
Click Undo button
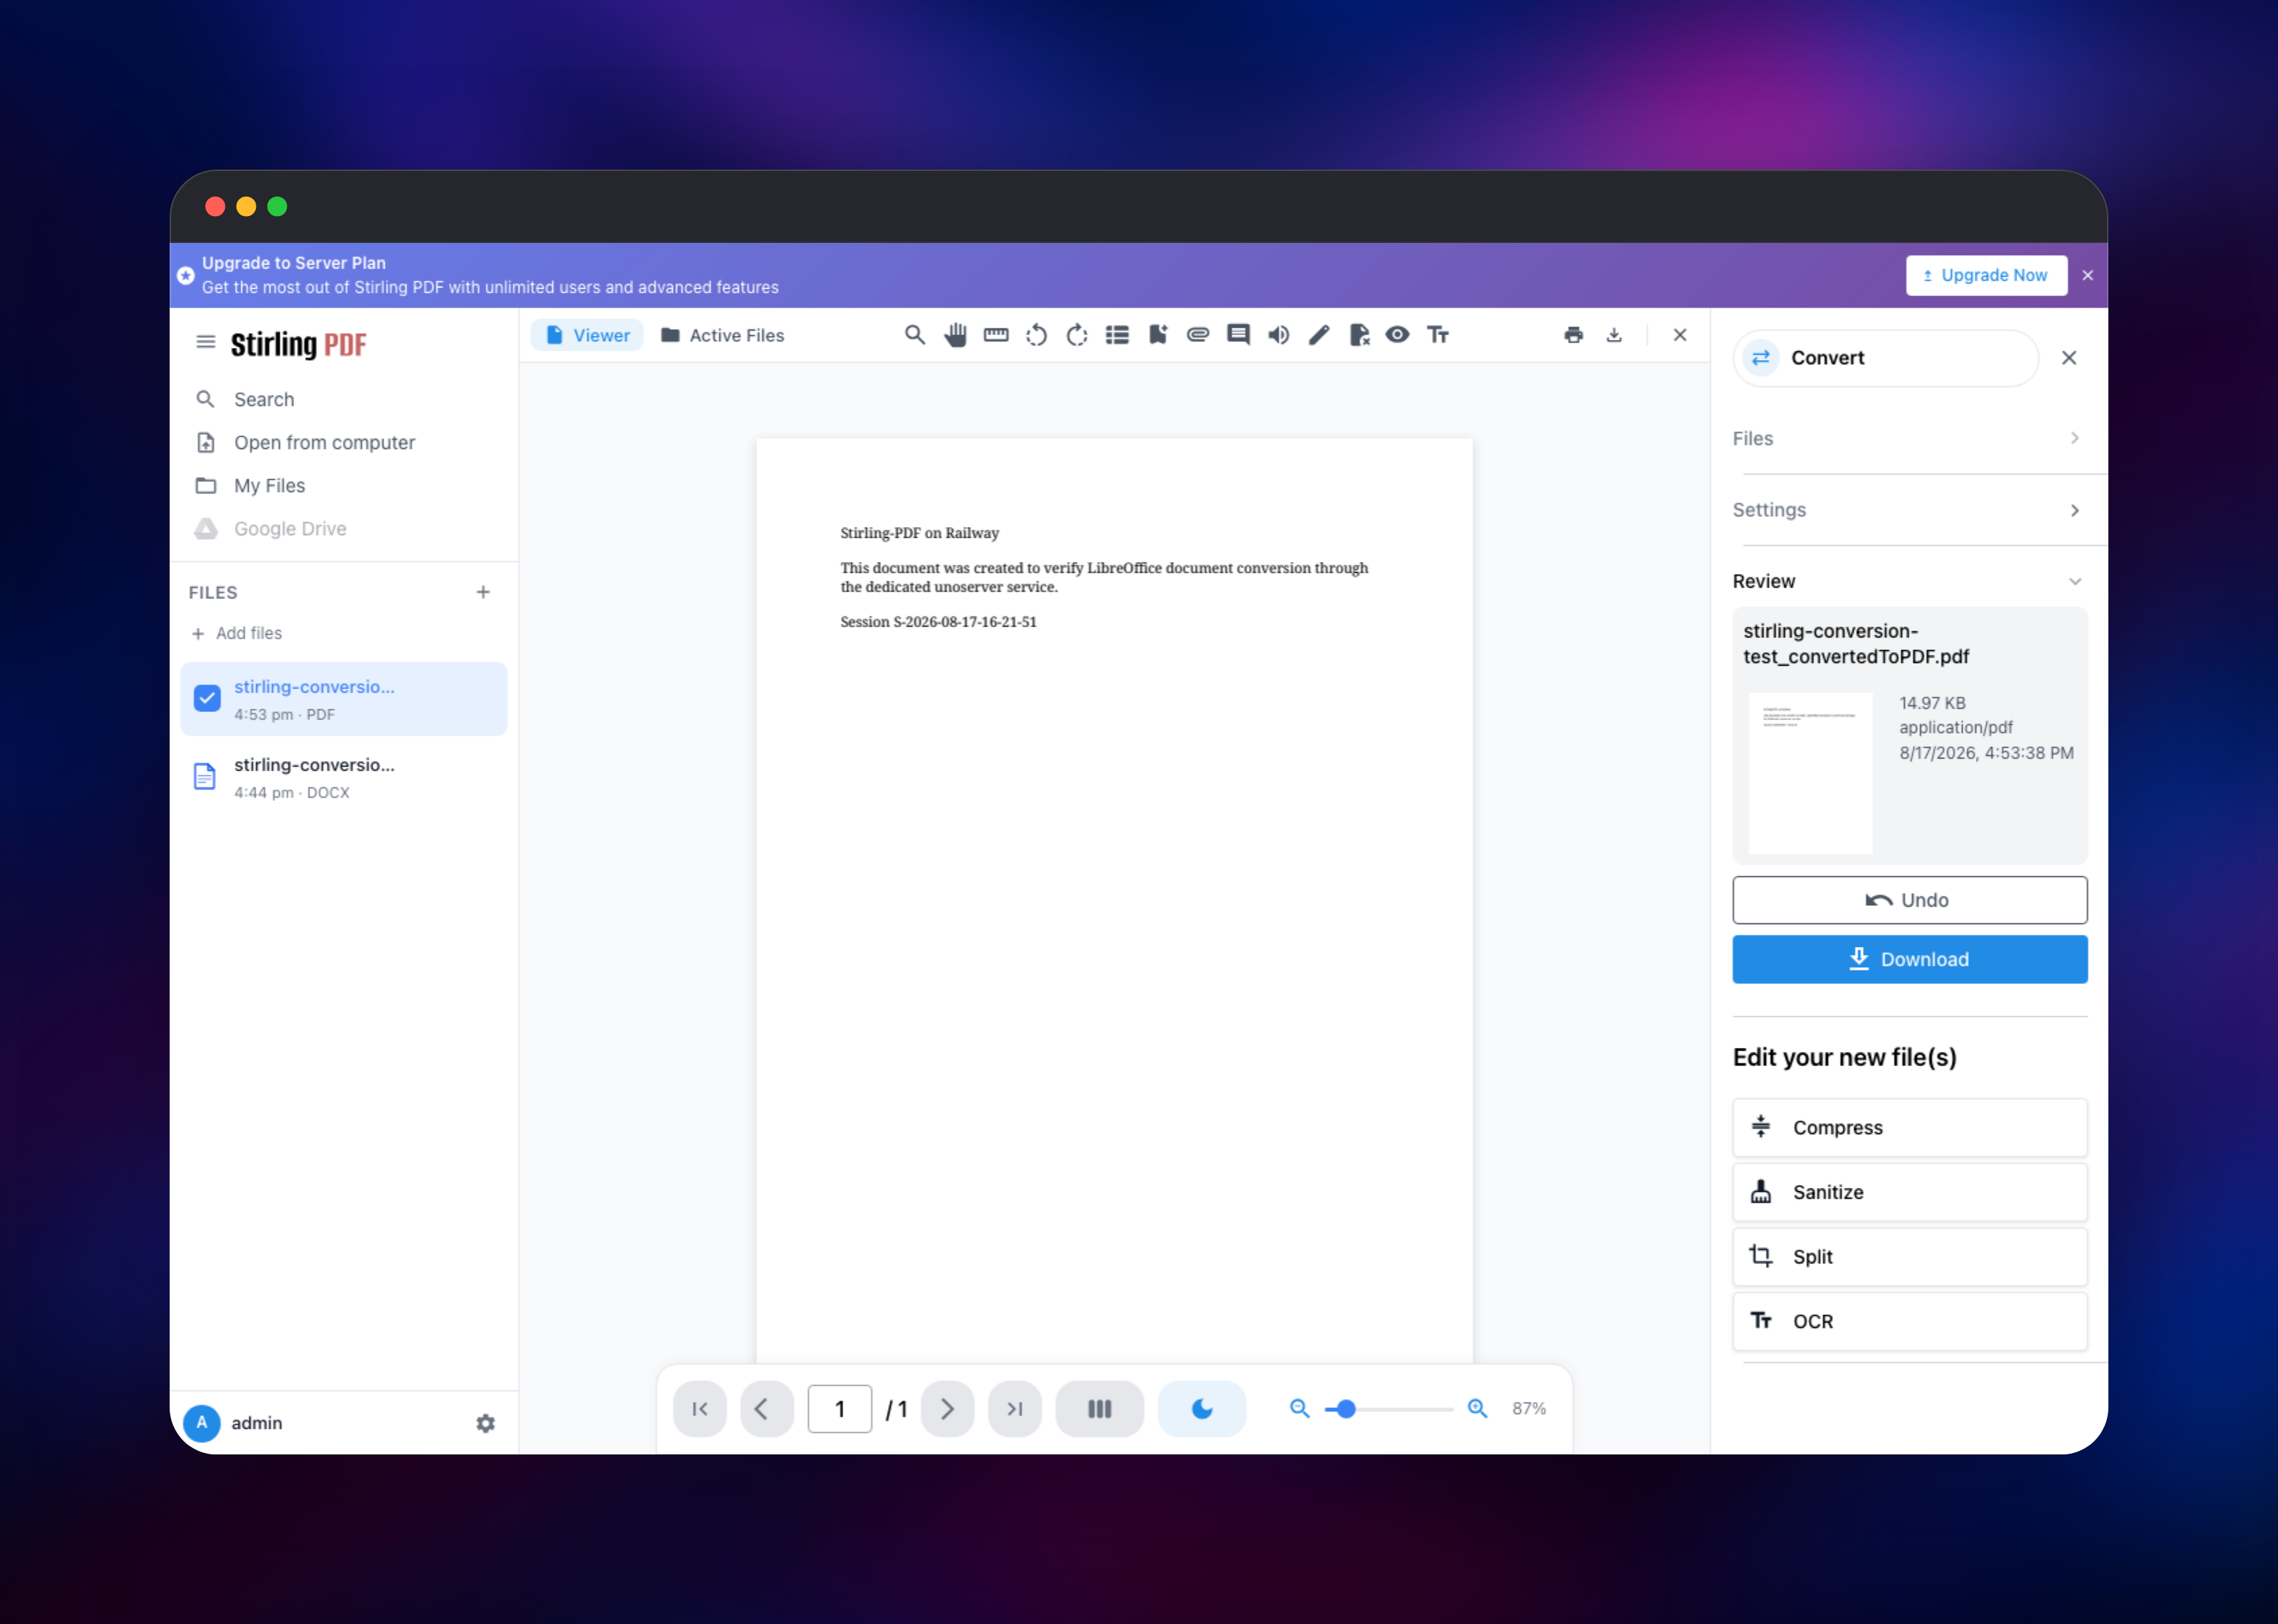[1909, 900]
